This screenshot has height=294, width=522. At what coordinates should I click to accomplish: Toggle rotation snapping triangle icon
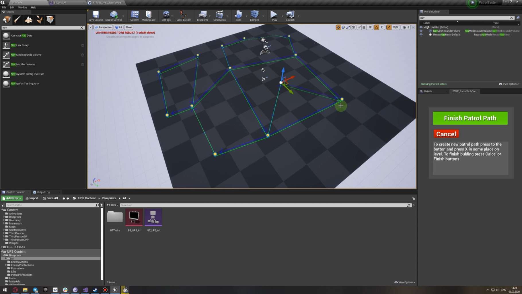[376, 27]
